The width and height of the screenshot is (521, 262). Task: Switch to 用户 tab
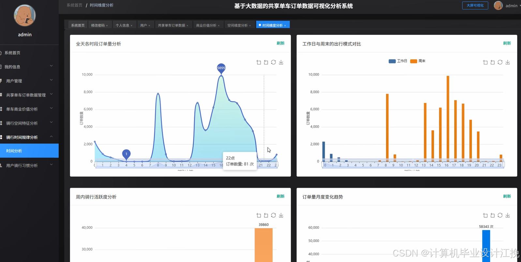coord(143,25)
